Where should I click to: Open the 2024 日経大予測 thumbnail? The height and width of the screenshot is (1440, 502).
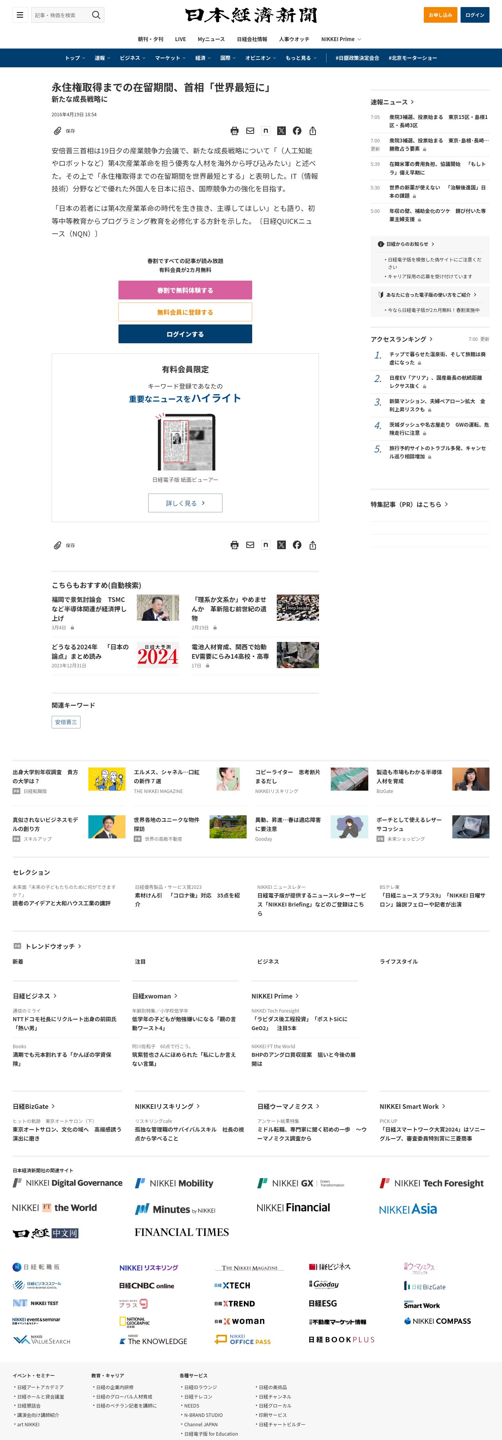(x=158, y=654)
